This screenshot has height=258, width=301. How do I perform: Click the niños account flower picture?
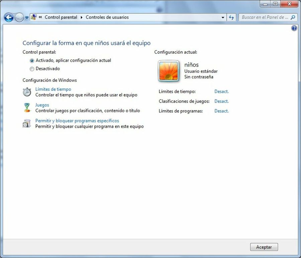pyautogui.click(x=169, y=71)
